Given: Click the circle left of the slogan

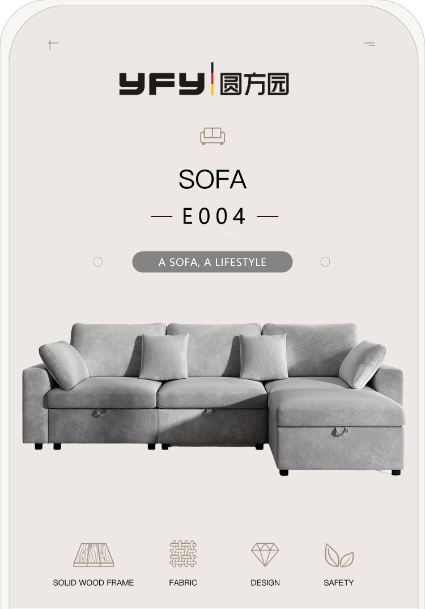Looking at the screenshot, I should [98, 262].
